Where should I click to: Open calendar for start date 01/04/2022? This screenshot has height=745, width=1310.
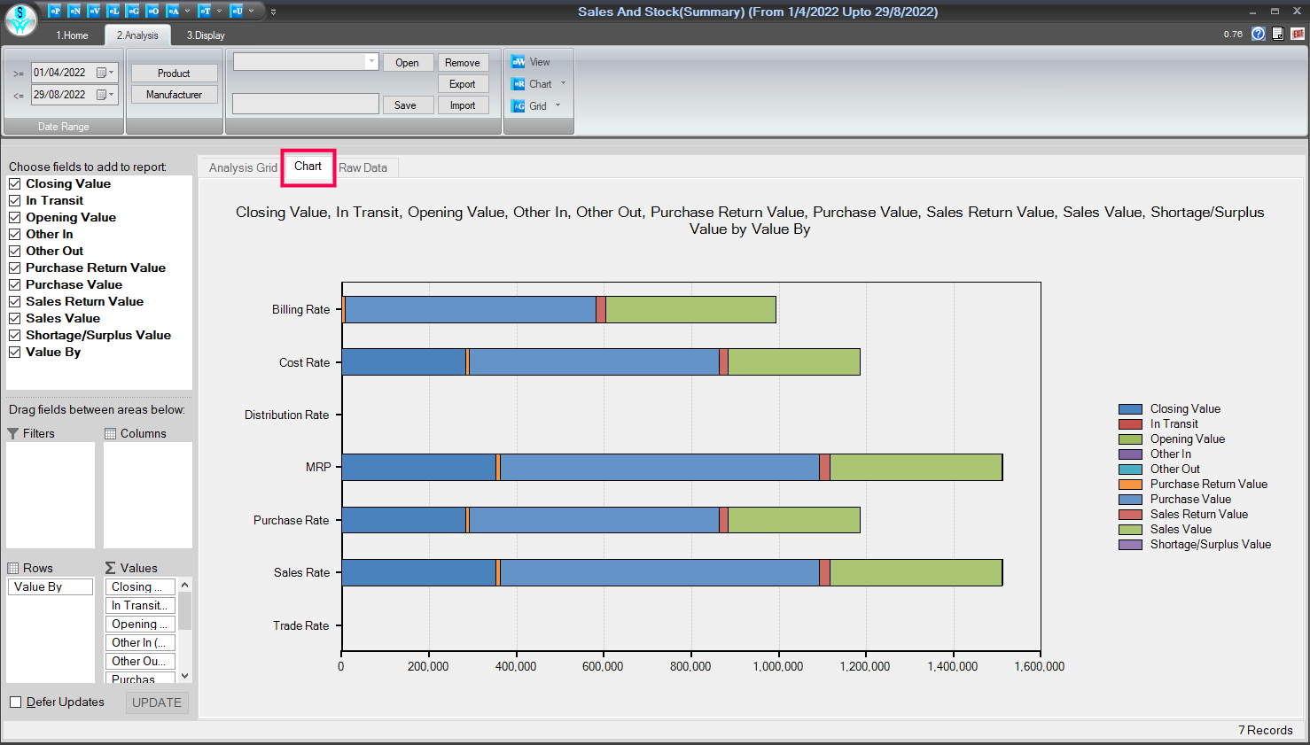tap(105, 73)
